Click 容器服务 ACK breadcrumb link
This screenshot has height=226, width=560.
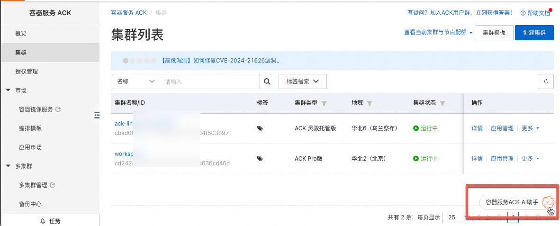129,13
